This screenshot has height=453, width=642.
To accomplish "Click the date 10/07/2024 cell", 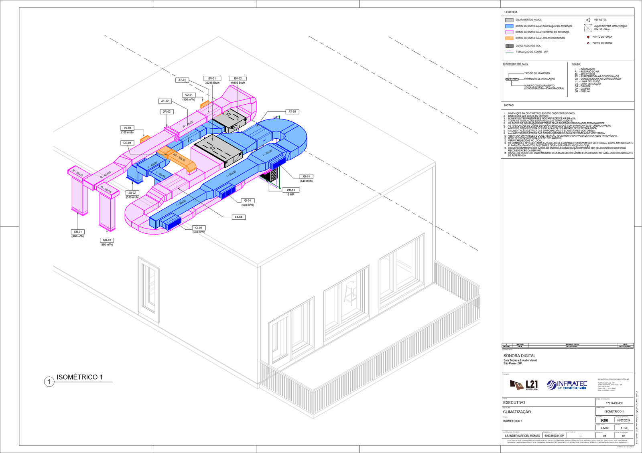I will (624, 421).
